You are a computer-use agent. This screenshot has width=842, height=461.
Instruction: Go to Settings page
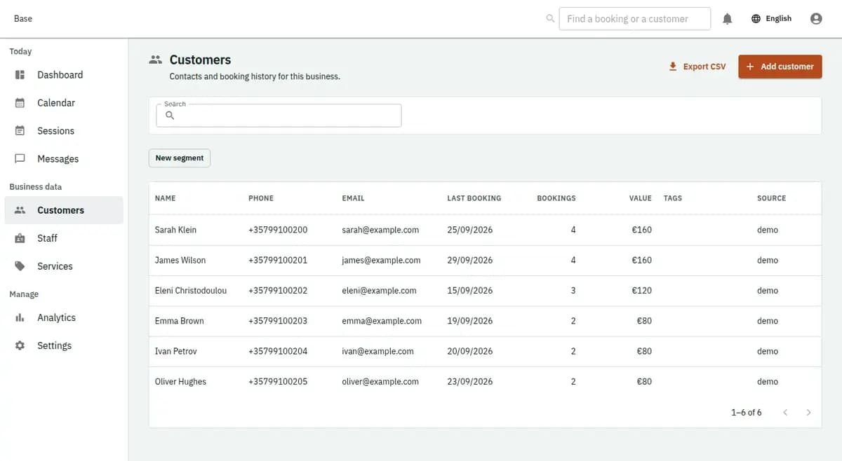click(x=64, y=345)
